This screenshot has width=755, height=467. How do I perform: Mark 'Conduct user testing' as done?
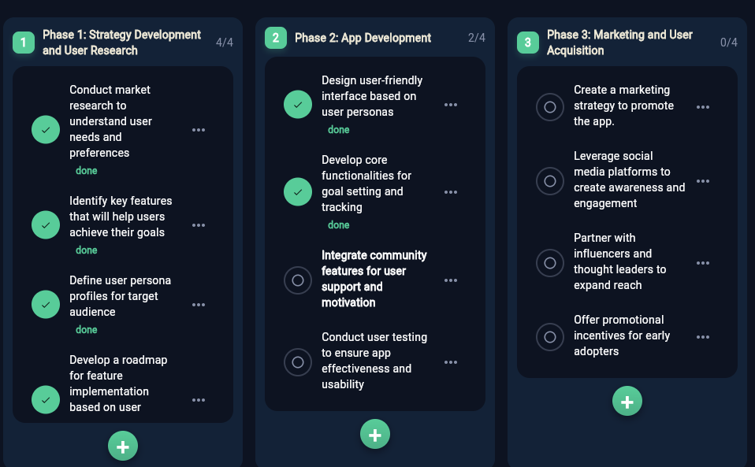click(298, 362)
